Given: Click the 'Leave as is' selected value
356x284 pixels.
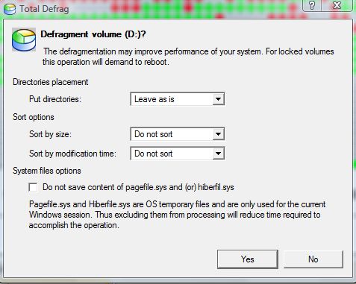Looking at the screenshot, I should 154,99.
